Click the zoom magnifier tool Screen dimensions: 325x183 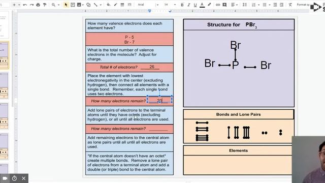coord(54,5)
